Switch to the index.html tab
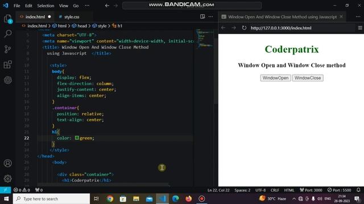 35,16
